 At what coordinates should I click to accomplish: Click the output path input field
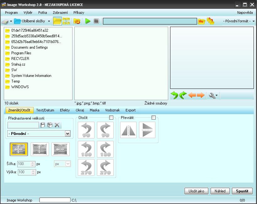150,21
